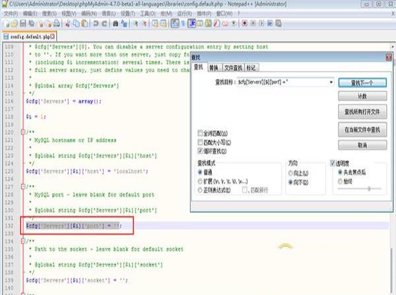Image resolution: width=396 pixels, height=295 pixels.
Task: Click the New file toolbar icon
Action: (x=7, y=24)
